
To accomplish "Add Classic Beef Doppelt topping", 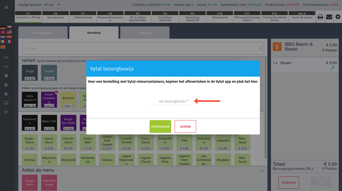I will coord(107,142).
